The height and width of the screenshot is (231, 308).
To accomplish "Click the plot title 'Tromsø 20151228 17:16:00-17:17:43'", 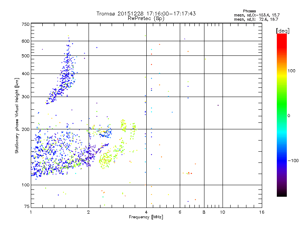I will [x=146, y=13].
